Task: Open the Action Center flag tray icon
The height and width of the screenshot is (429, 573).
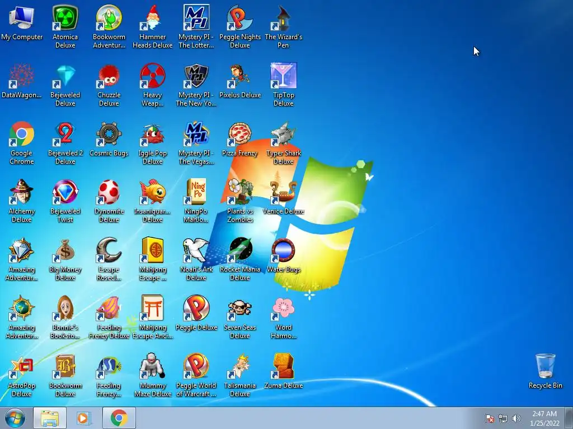Action: click(489, 418)
